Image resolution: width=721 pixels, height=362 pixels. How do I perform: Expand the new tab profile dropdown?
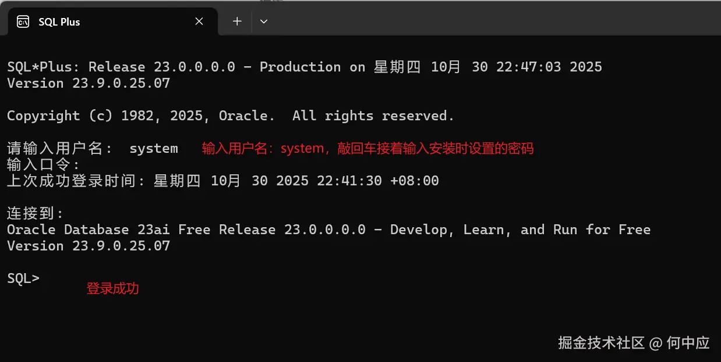(x=264, y=21)
